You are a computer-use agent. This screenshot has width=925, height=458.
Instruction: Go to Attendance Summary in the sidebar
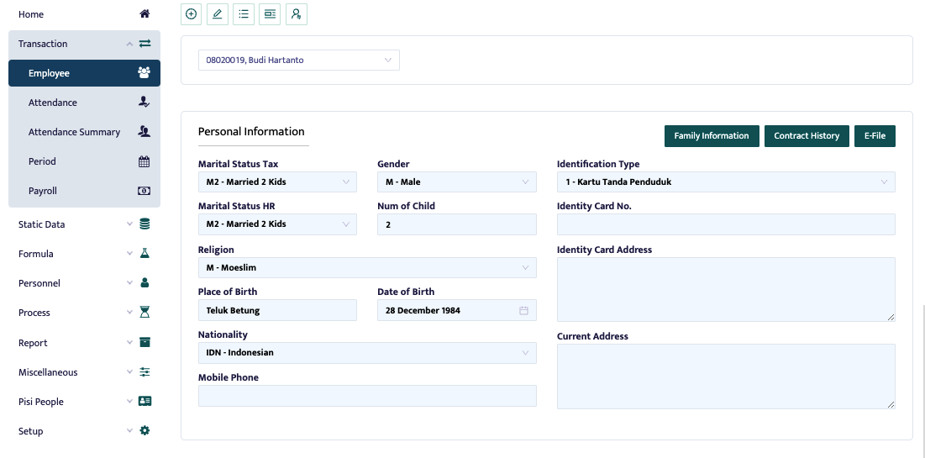pyautogui.click(x=74, y=132)
